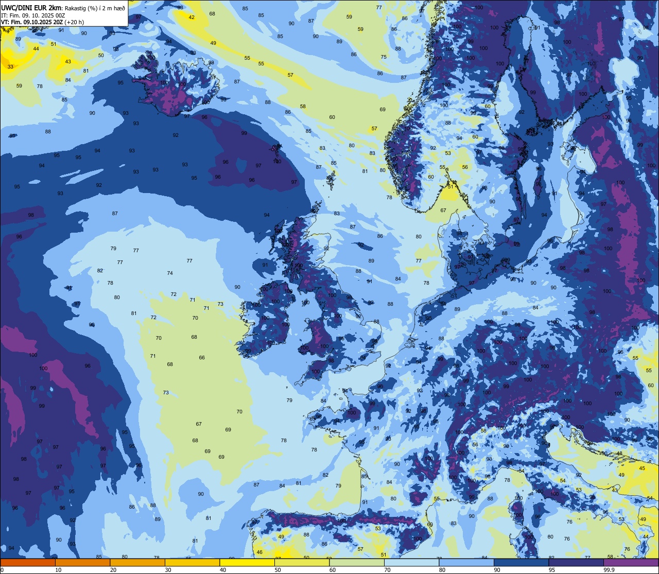
Task: Select the bright yellow 40–50 legend segment
Action: click(x=247, y=562)
